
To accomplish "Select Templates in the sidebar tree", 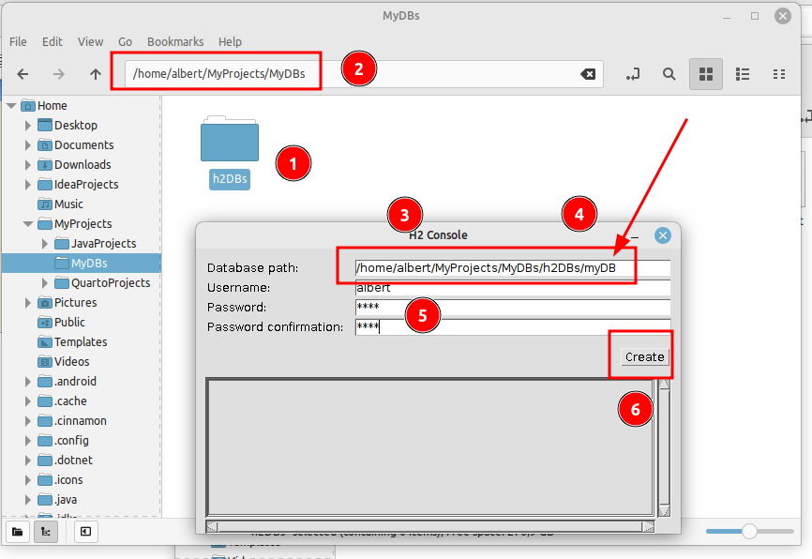I will (81, 342).
